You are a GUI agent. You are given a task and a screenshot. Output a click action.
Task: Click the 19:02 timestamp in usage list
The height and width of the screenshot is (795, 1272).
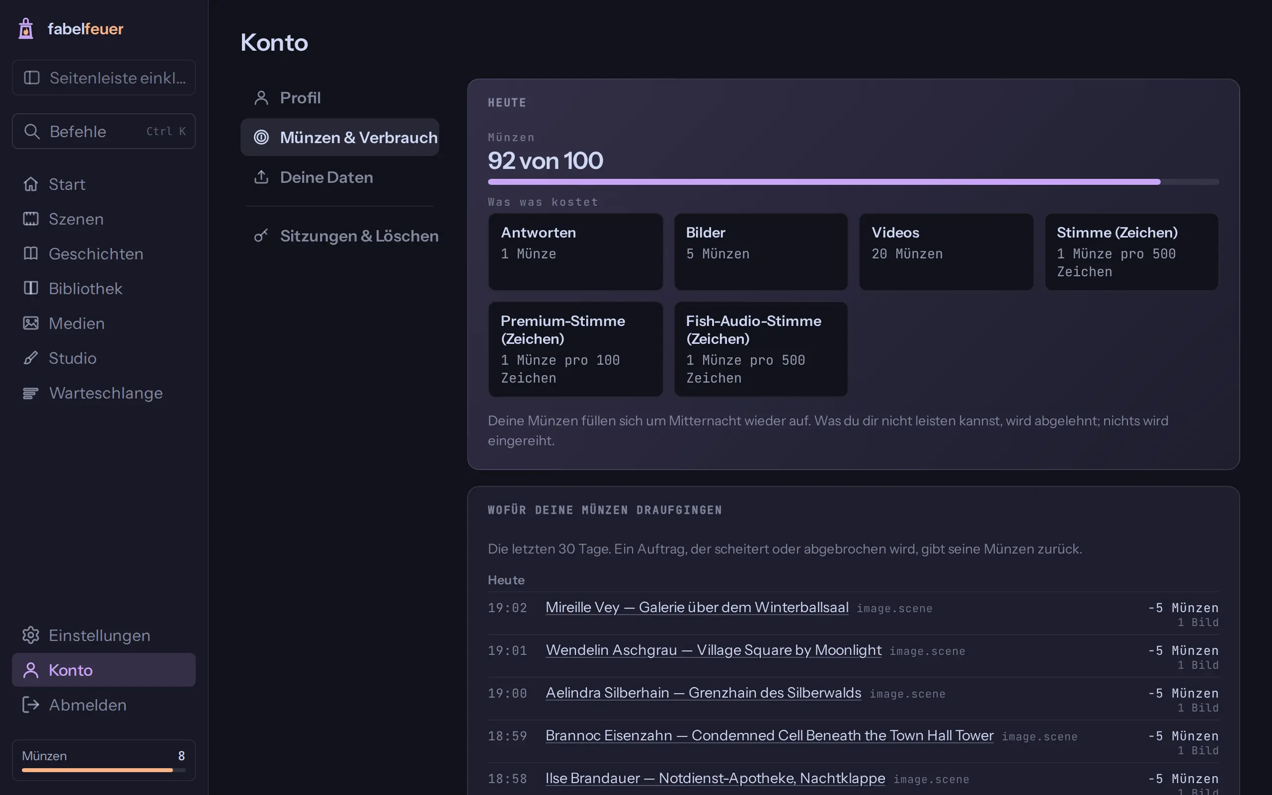click(x=507, y=608)
